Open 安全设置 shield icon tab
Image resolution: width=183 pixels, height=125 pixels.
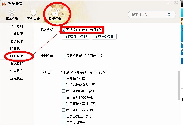[33, 15]
